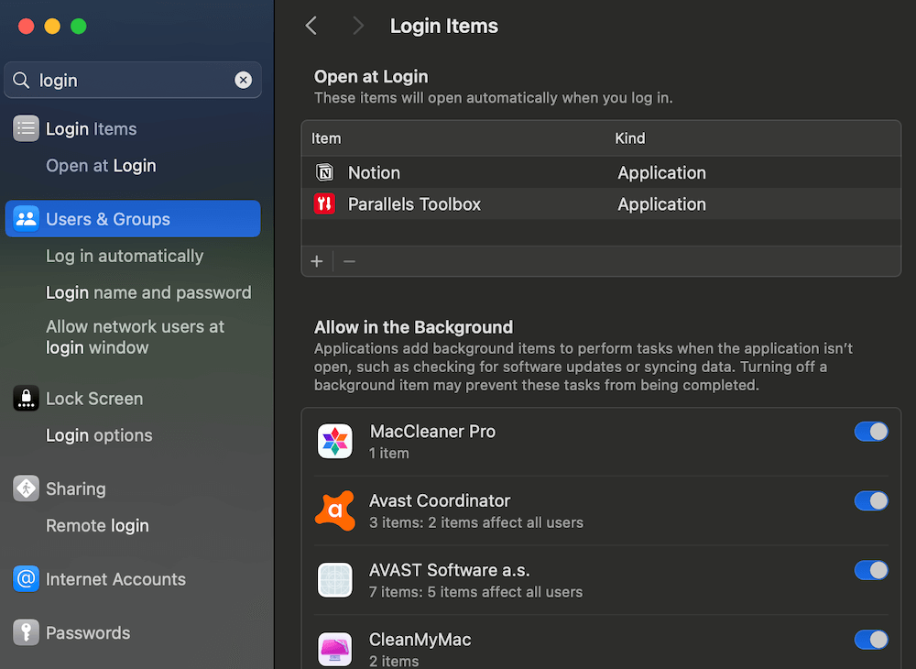Remove the selected login item
916x669 pixels.
coord(349,261)
